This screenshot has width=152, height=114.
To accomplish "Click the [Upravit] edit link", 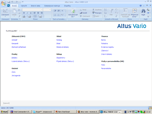I will (6, 103).
